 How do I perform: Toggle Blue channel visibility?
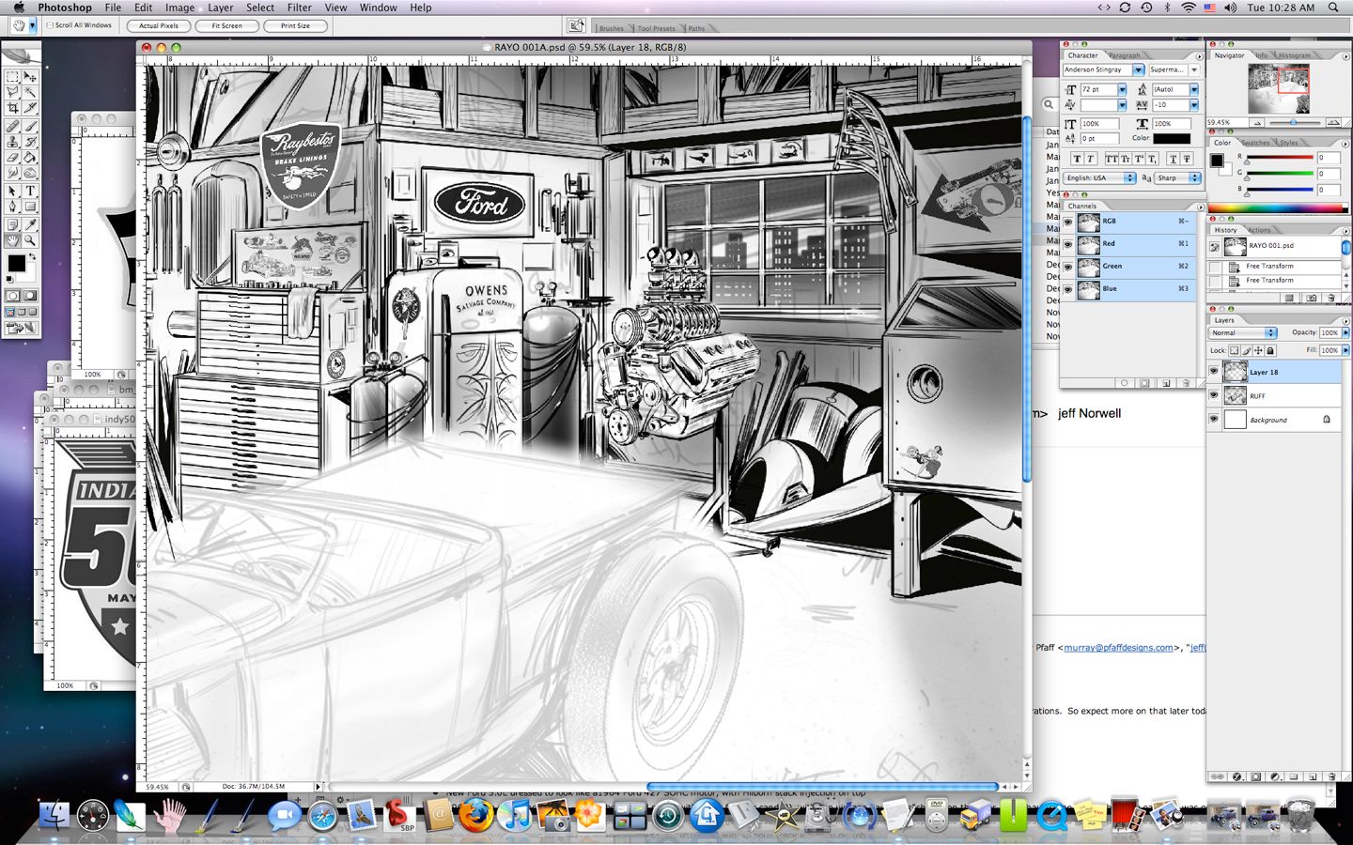tap(1067, 289)
